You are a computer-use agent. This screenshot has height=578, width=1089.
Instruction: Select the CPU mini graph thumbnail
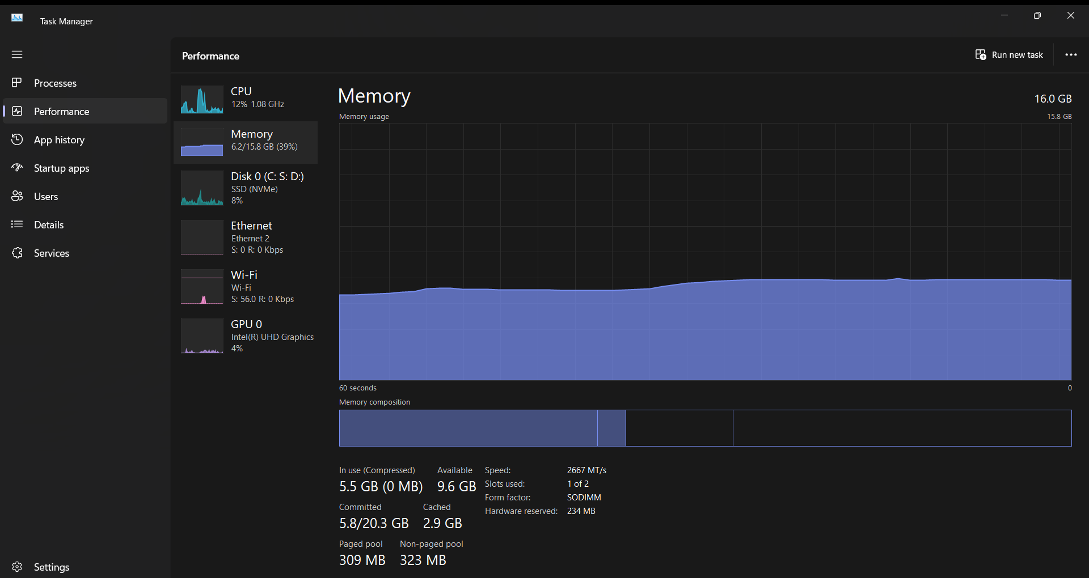tap(202, 99)
